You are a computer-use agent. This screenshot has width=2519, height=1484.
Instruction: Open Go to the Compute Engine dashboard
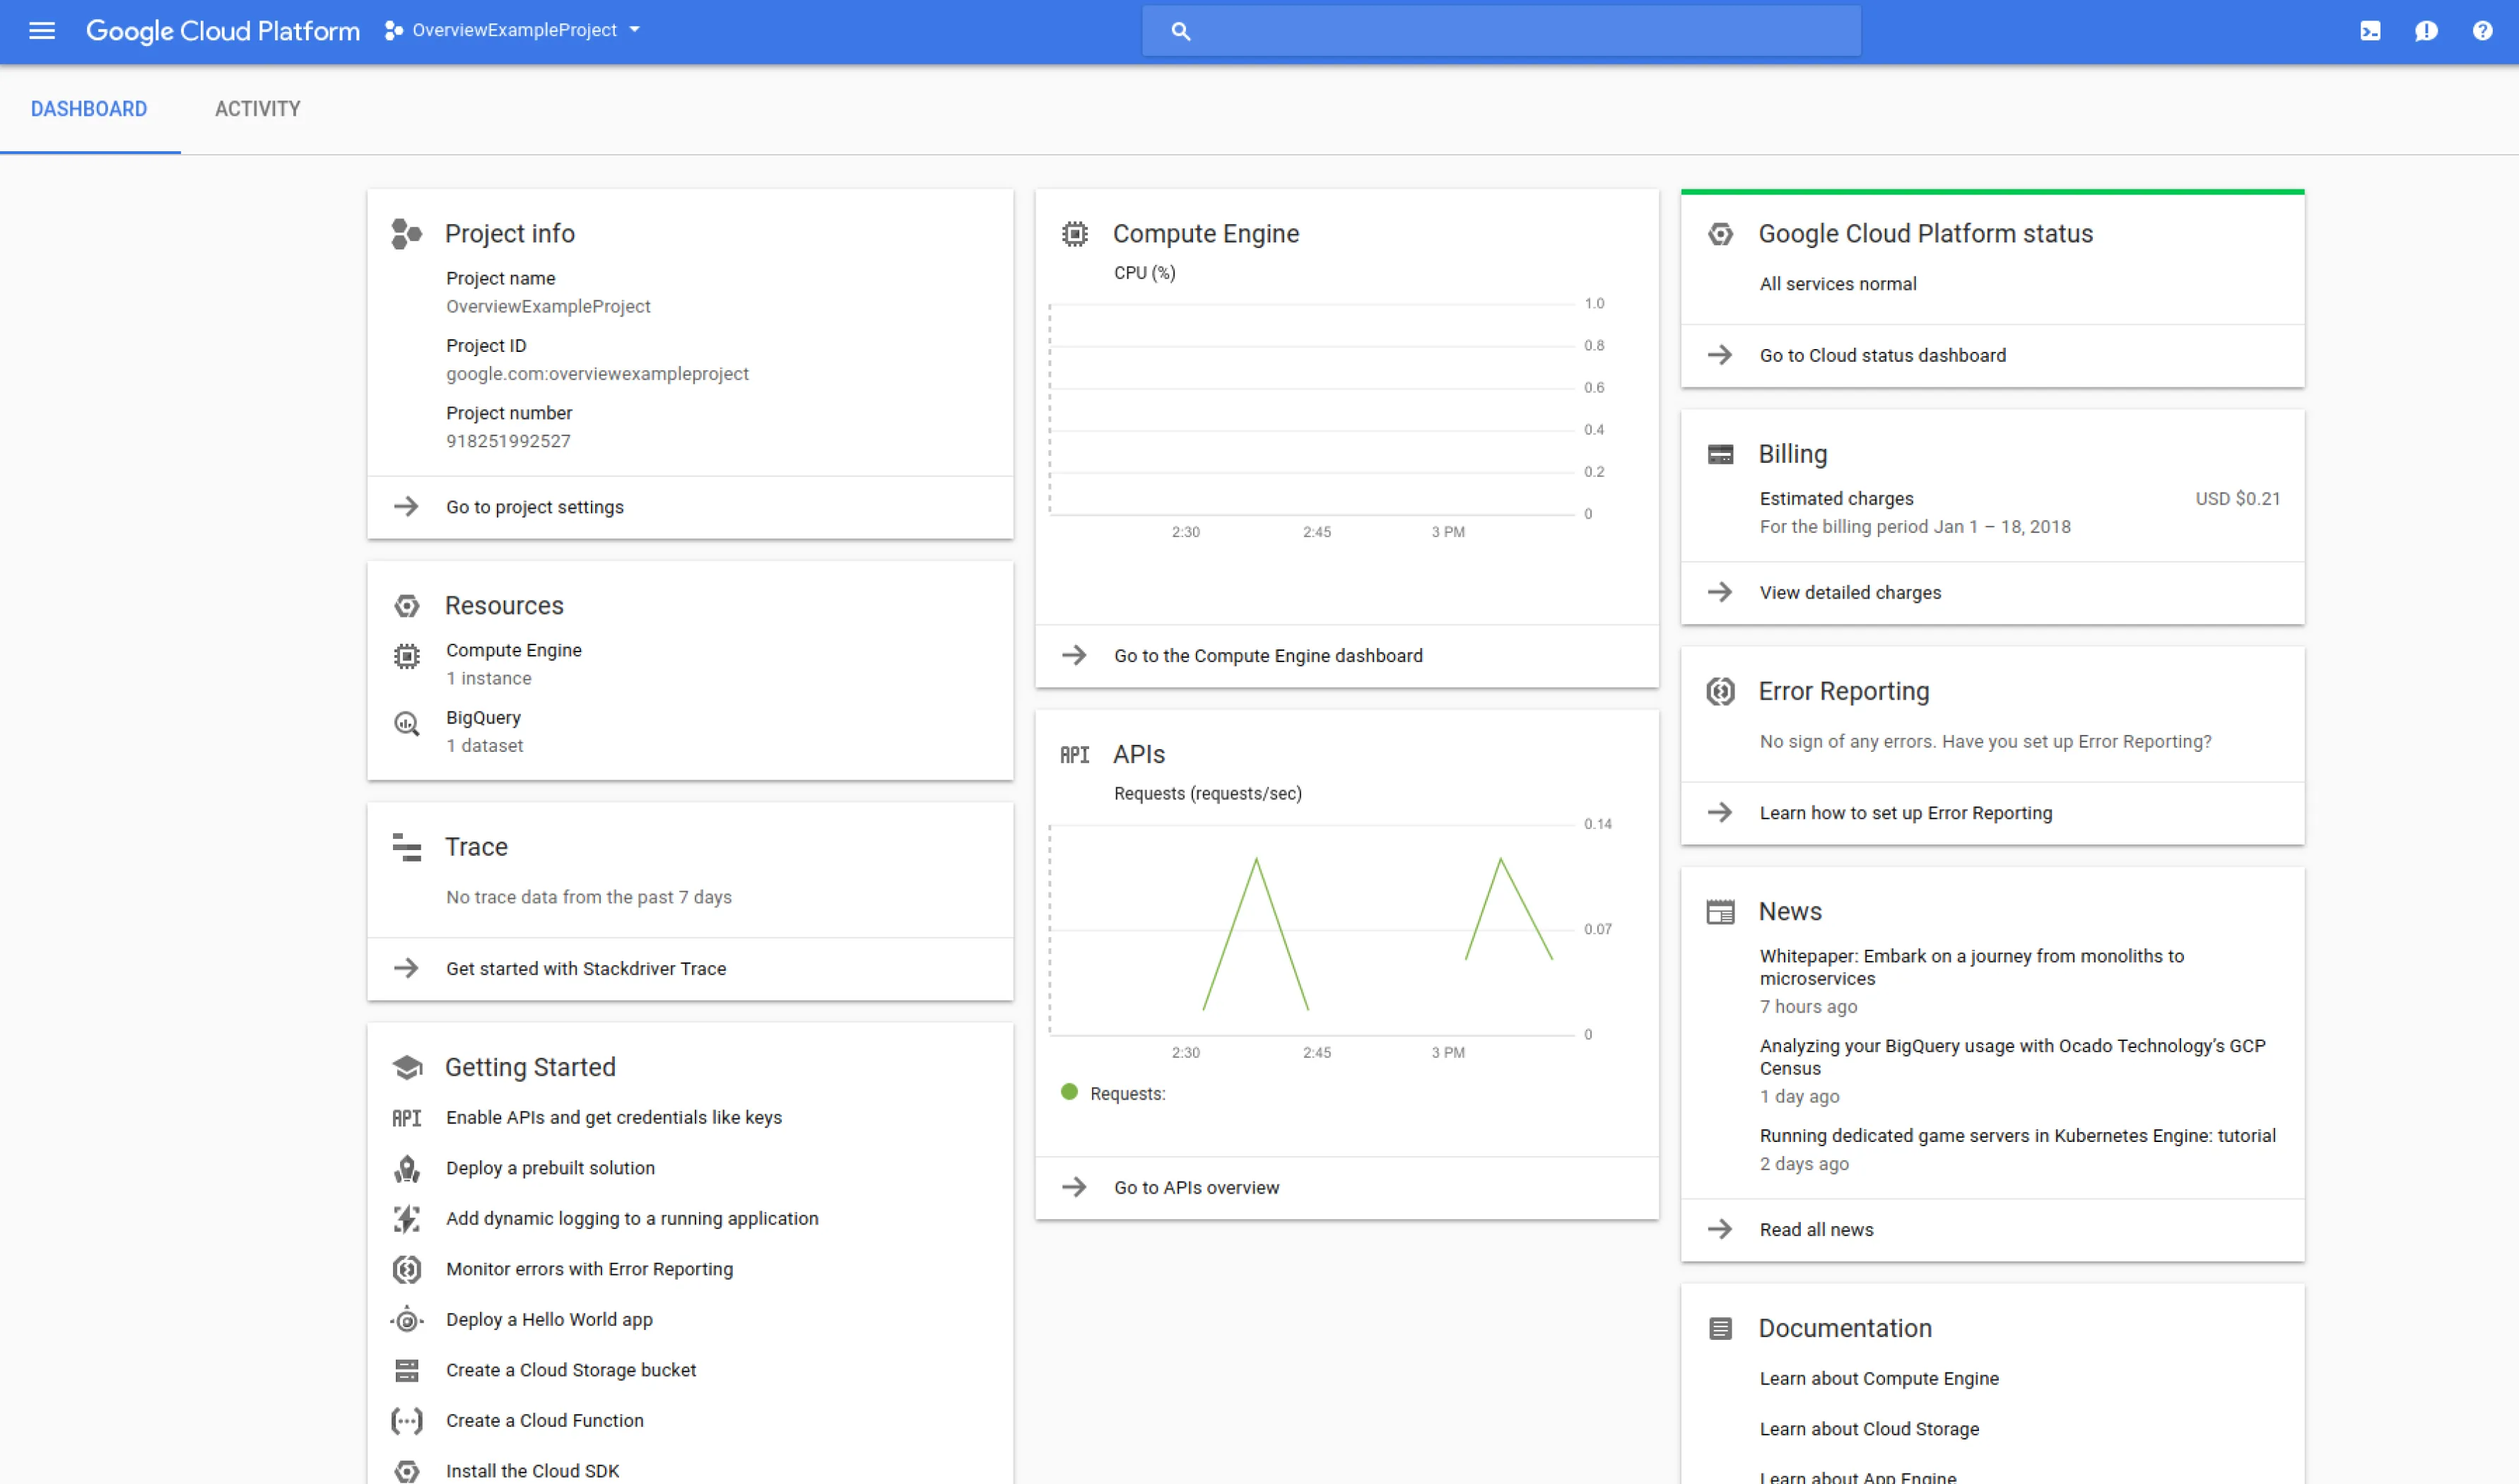[1347, 656]
